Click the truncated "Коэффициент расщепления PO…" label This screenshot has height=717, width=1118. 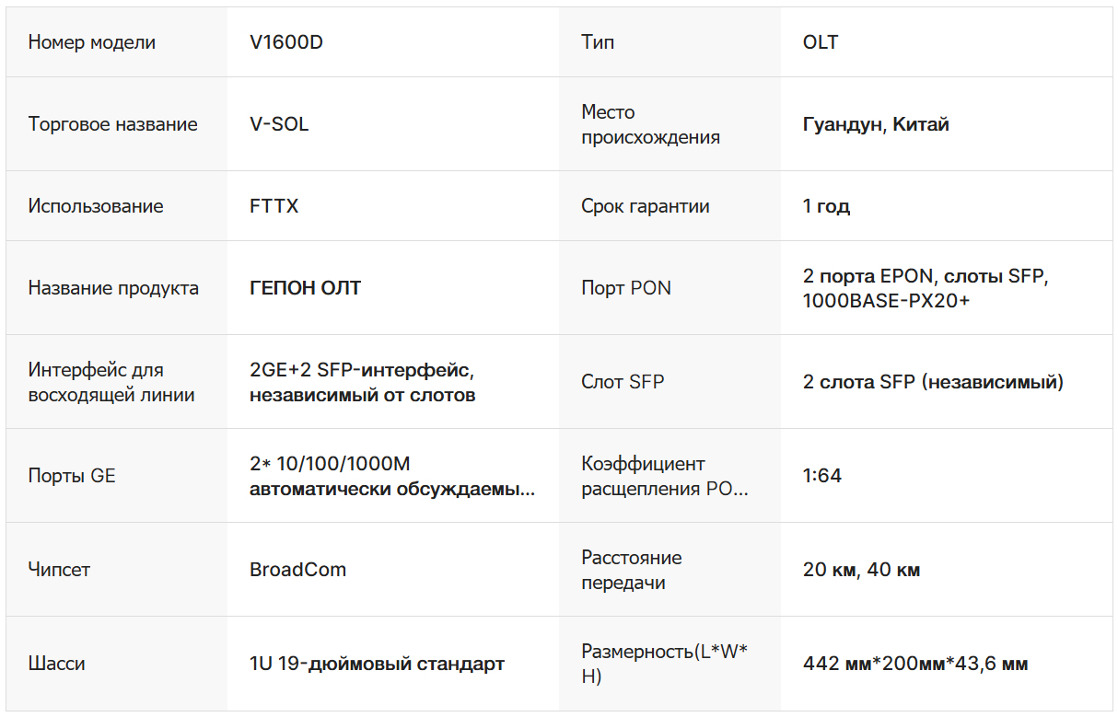(x=664, y=476)
